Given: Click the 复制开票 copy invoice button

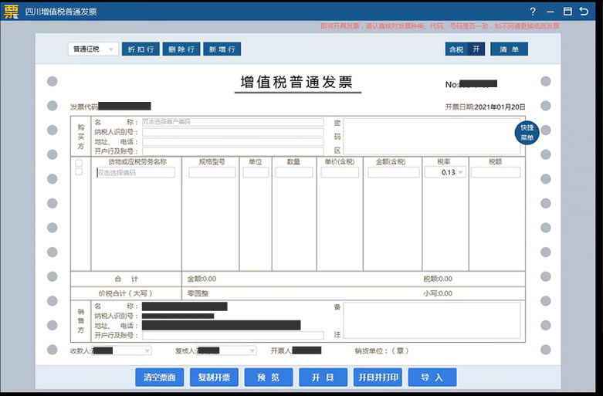Looking at the screenshot, I should point(214,377).
